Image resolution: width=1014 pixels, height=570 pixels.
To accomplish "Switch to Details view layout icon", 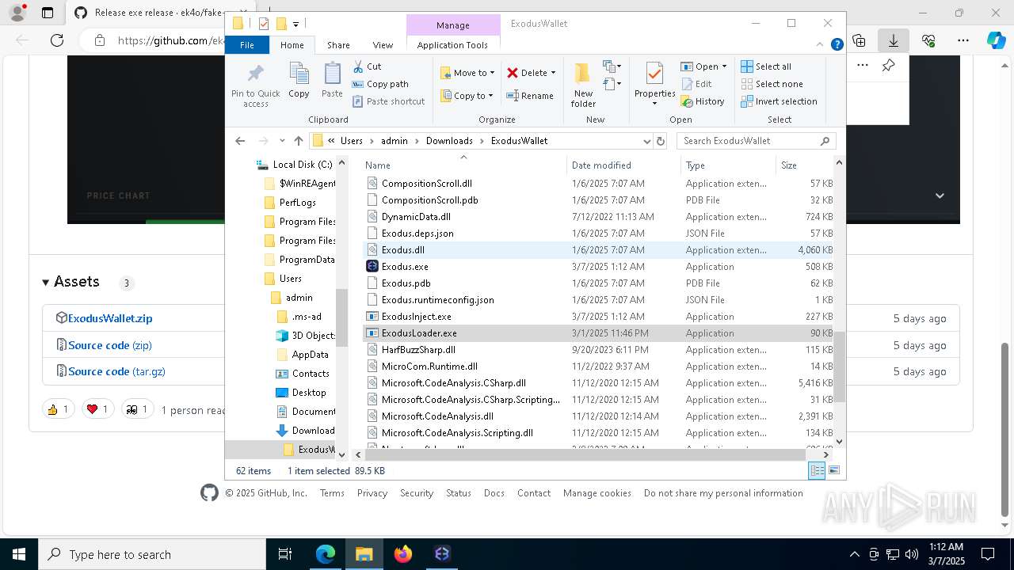I will (817, 471).
